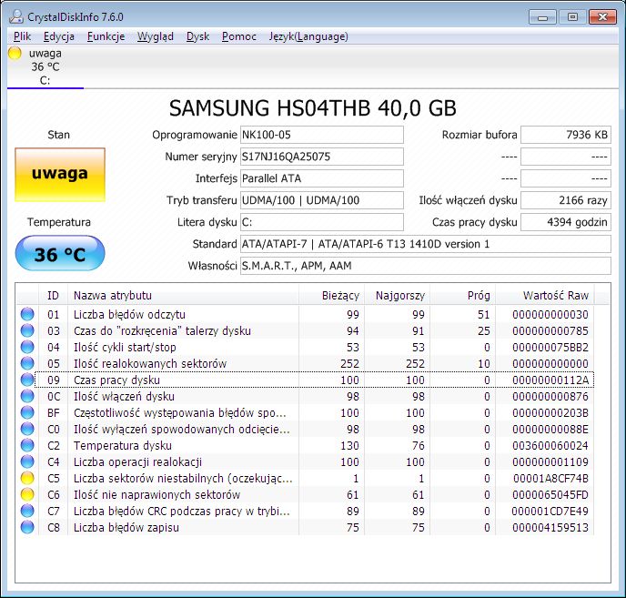Click the Oprogramowanie field NK100-05
Screen dimensions: 626x598
tap(322, 135)
